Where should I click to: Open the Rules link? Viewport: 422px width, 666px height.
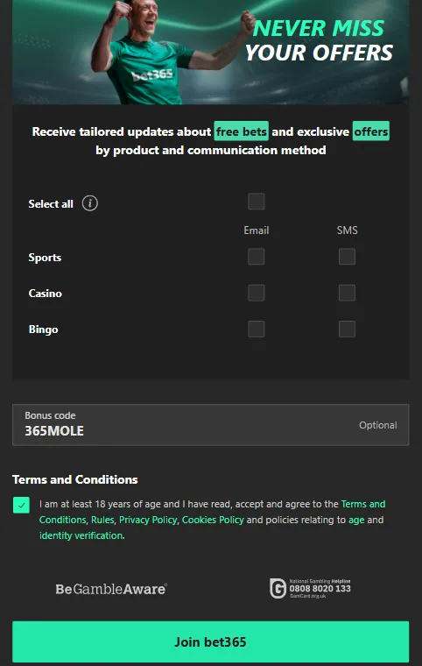coord(102,520)
